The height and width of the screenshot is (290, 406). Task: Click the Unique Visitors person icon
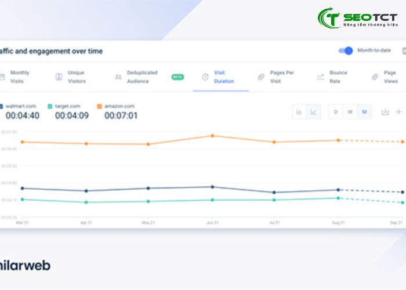(x=59, y=77)
